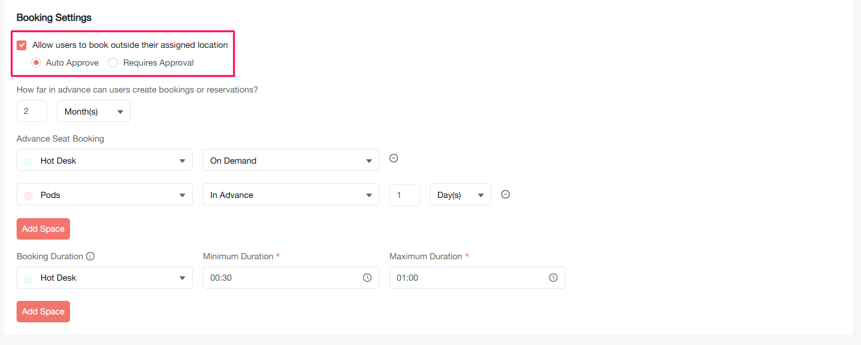Uncheck Allow users to book outside location
The image size is (861, 345).
click(22, 45)
